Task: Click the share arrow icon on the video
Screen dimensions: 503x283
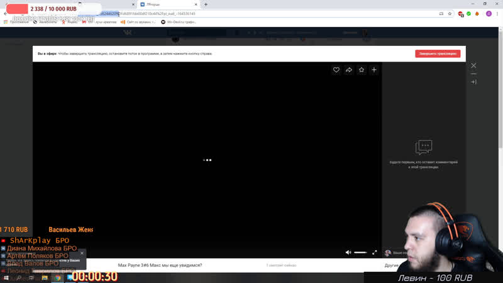Action: pyautogui.click(x=349, y=70)
